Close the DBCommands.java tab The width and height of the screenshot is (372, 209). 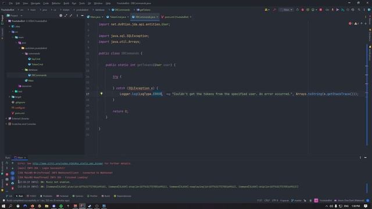(157, 17)
